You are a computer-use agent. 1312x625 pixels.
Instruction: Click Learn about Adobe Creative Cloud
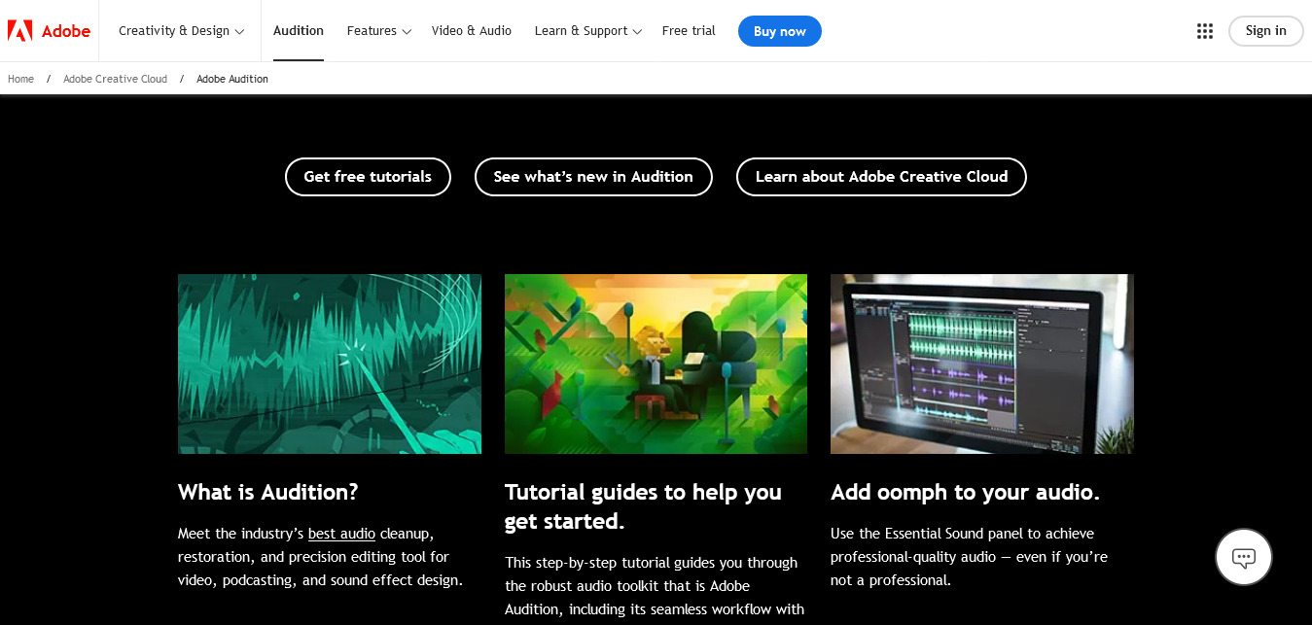point(881,177)
